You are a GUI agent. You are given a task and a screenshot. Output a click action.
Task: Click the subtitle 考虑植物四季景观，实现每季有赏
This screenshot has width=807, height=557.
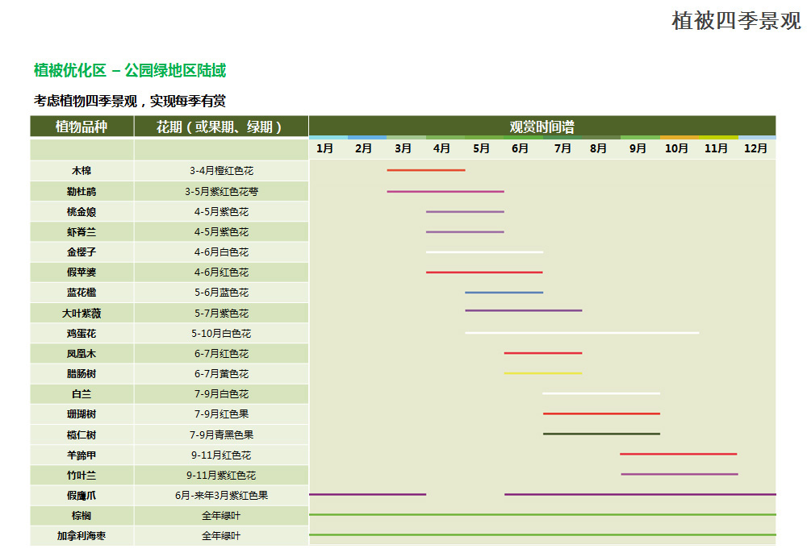point(130,101)
